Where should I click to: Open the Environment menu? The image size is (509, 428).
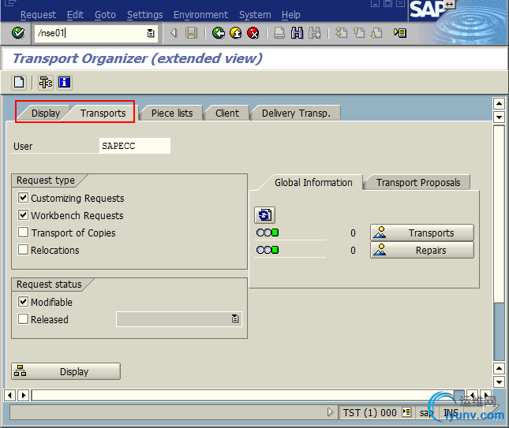pyautogui.click(x=200, y=15)
